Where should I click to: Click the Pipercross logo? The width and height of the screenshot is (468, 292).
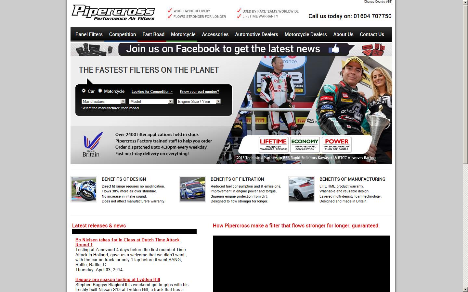[113, 12]
